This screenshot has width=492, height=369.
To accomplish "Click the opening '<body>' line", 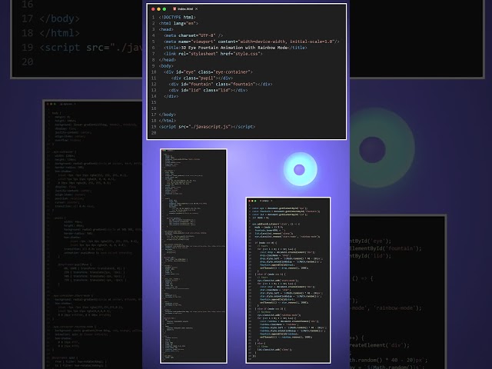I will click(x=166, y=66).
